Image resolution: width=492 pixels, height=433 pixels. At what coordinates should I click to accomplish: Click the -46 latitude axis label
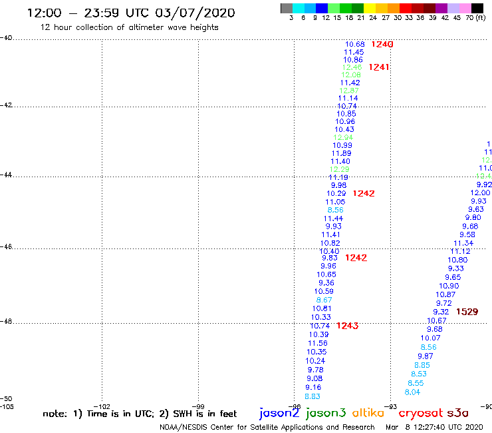(6, 246)
